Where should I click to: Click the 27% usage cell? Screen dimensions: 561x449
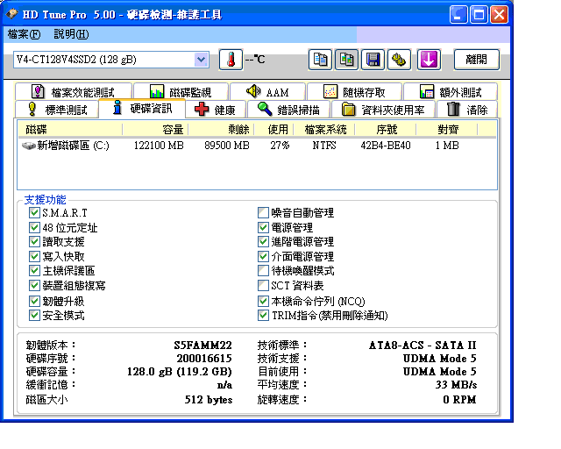[x=280, y=146]
